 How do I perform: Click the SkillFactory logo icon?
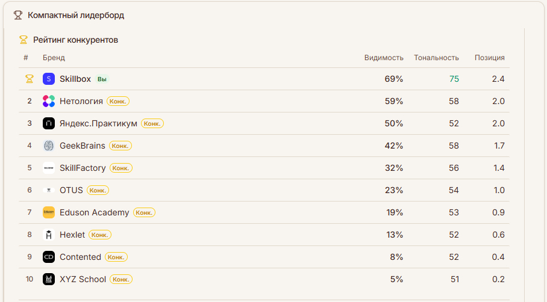click(49, 168)
